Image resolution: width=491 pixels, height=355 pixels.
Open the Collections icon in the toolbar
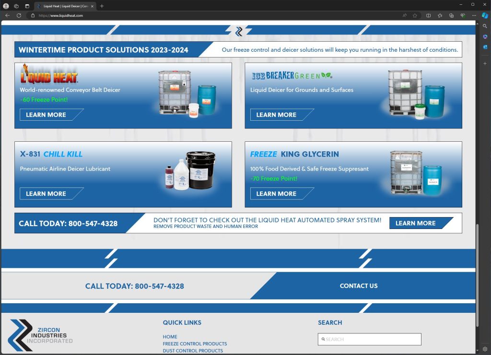pos(451,15)
